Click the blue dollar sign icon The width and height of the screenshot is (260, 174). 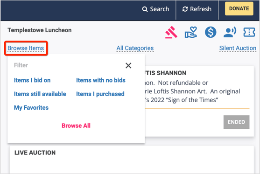(211, 32)
